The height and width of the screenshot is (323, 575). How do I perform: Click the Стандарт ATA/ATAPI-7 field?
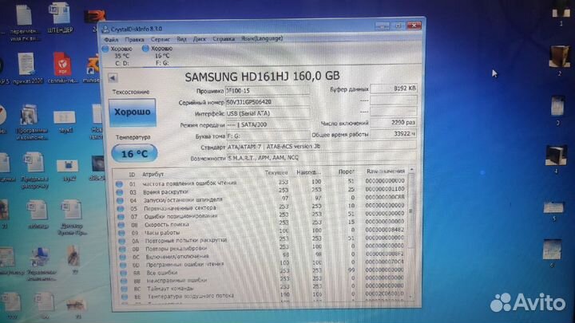tap(321, 147)
